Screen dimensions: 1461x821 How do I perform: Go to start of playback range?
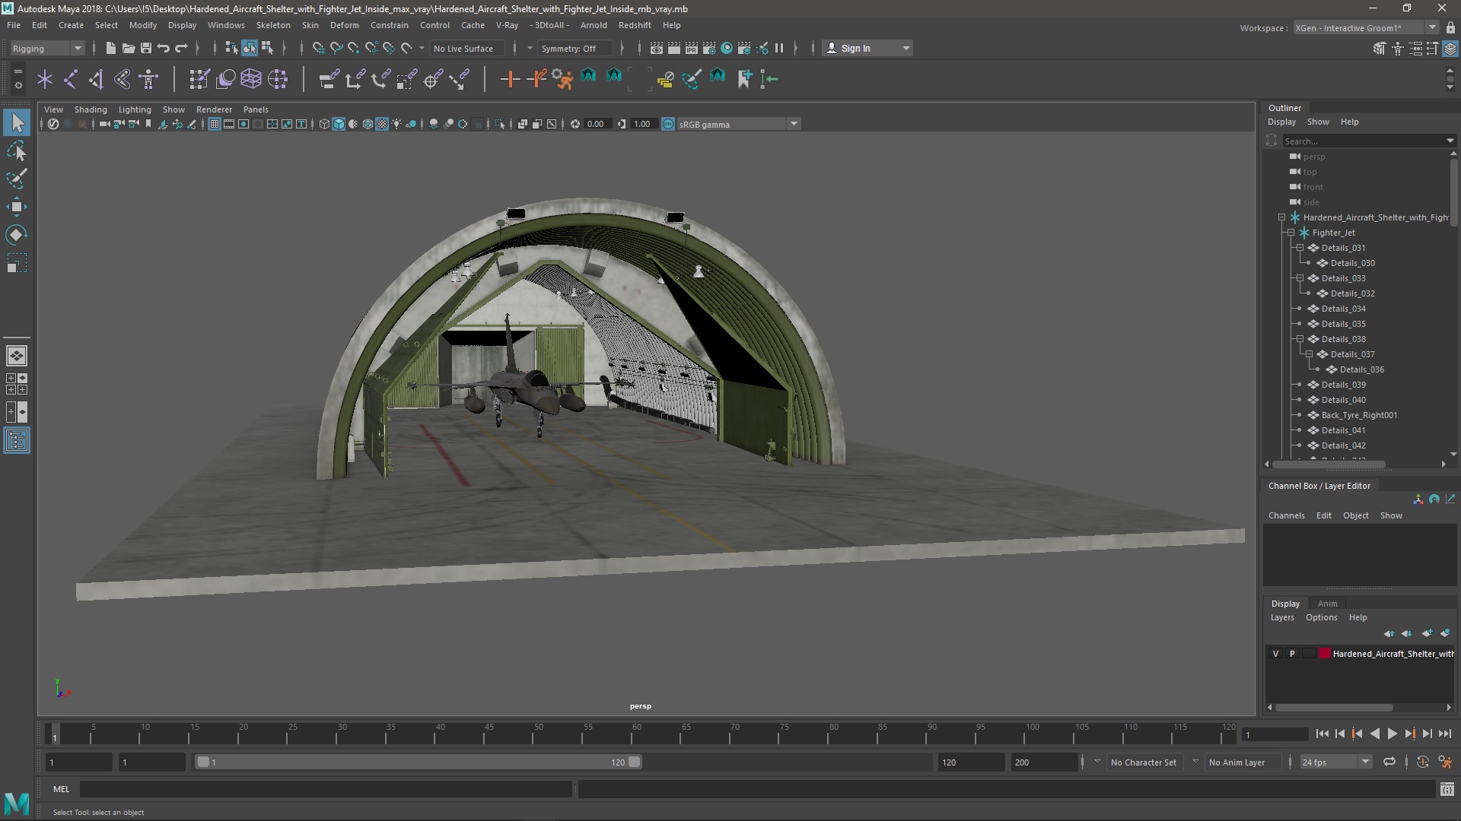pos(1322,734)
